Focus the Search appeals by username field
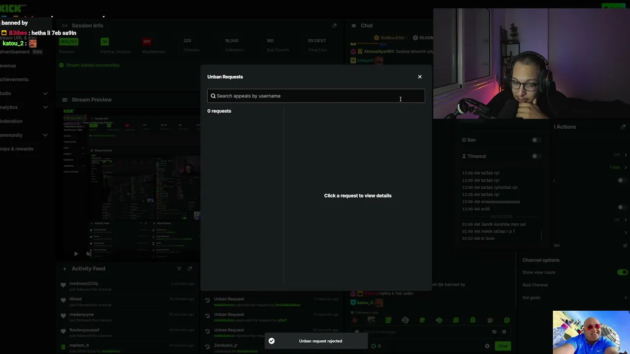 click(316, 96)
